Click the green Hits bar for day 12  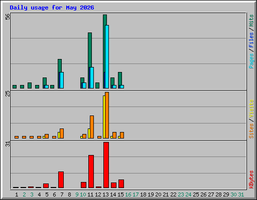(x=97, y=85)
